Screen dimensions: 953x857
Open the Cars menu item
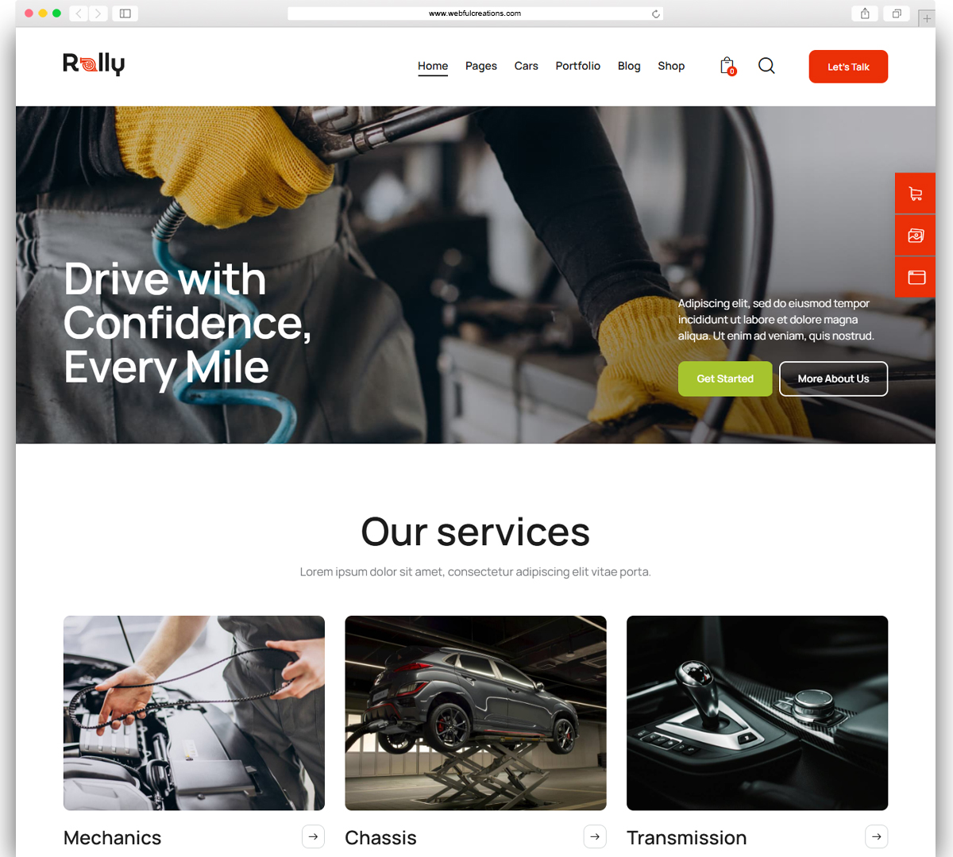[x=527, y=66]
